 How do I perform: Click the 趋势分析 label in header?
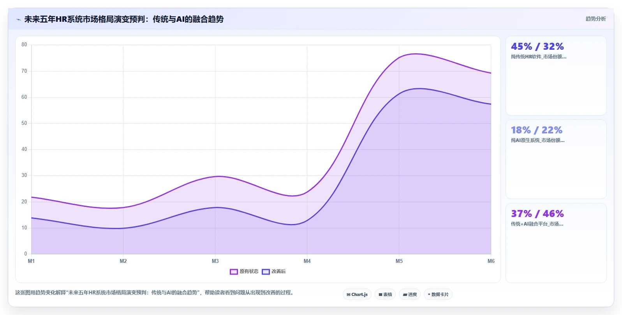tap(596, 19)
